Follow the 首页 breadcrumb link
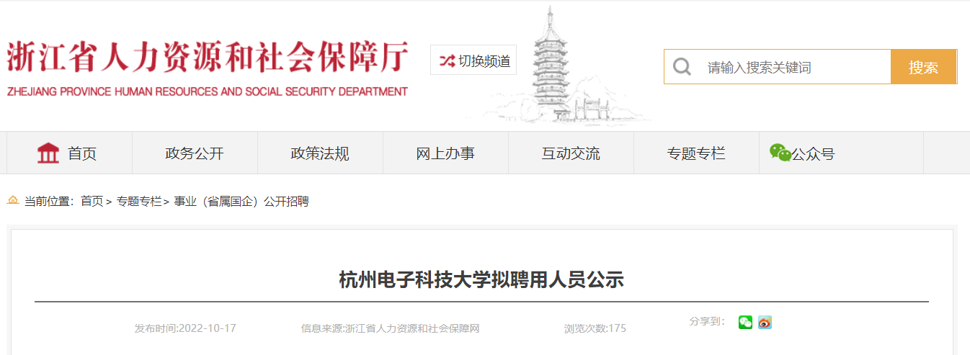 coord(92,202)
